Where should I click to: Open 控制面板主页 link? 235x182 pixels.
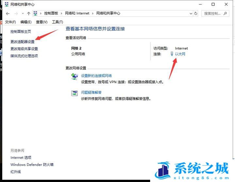(x=21, y=32)
